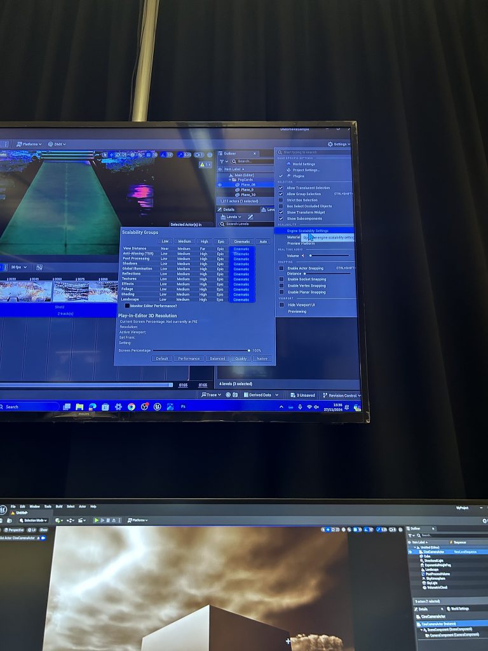The image size is (488, 651).
Task: Uncheck Allow Translucent Selection
Action: pyautogui.click(x=281, y=188)
